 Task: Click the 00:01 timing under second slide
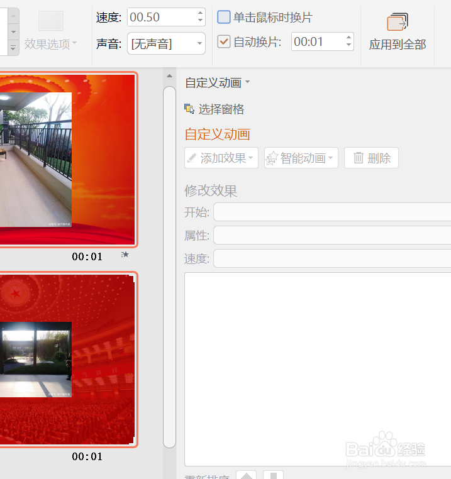pyautogui.click(x=87, y=457)
